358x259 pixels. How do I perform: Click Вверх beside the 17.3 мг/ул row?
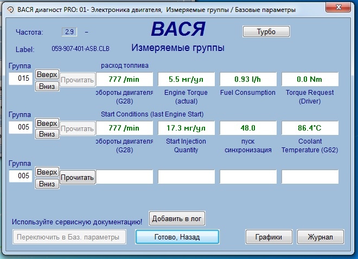tap(47, 123)
